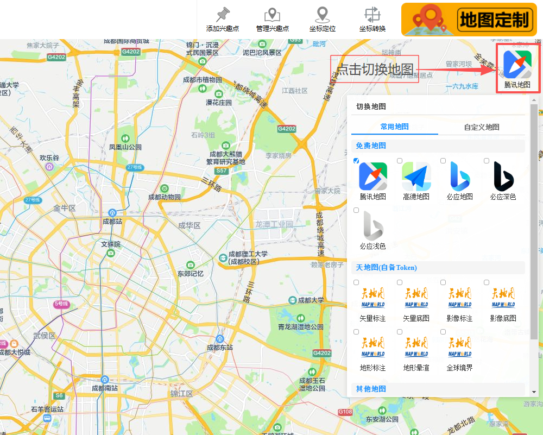Click the 免费地图 section header
The image size is (543, 435).
point(438,146)
